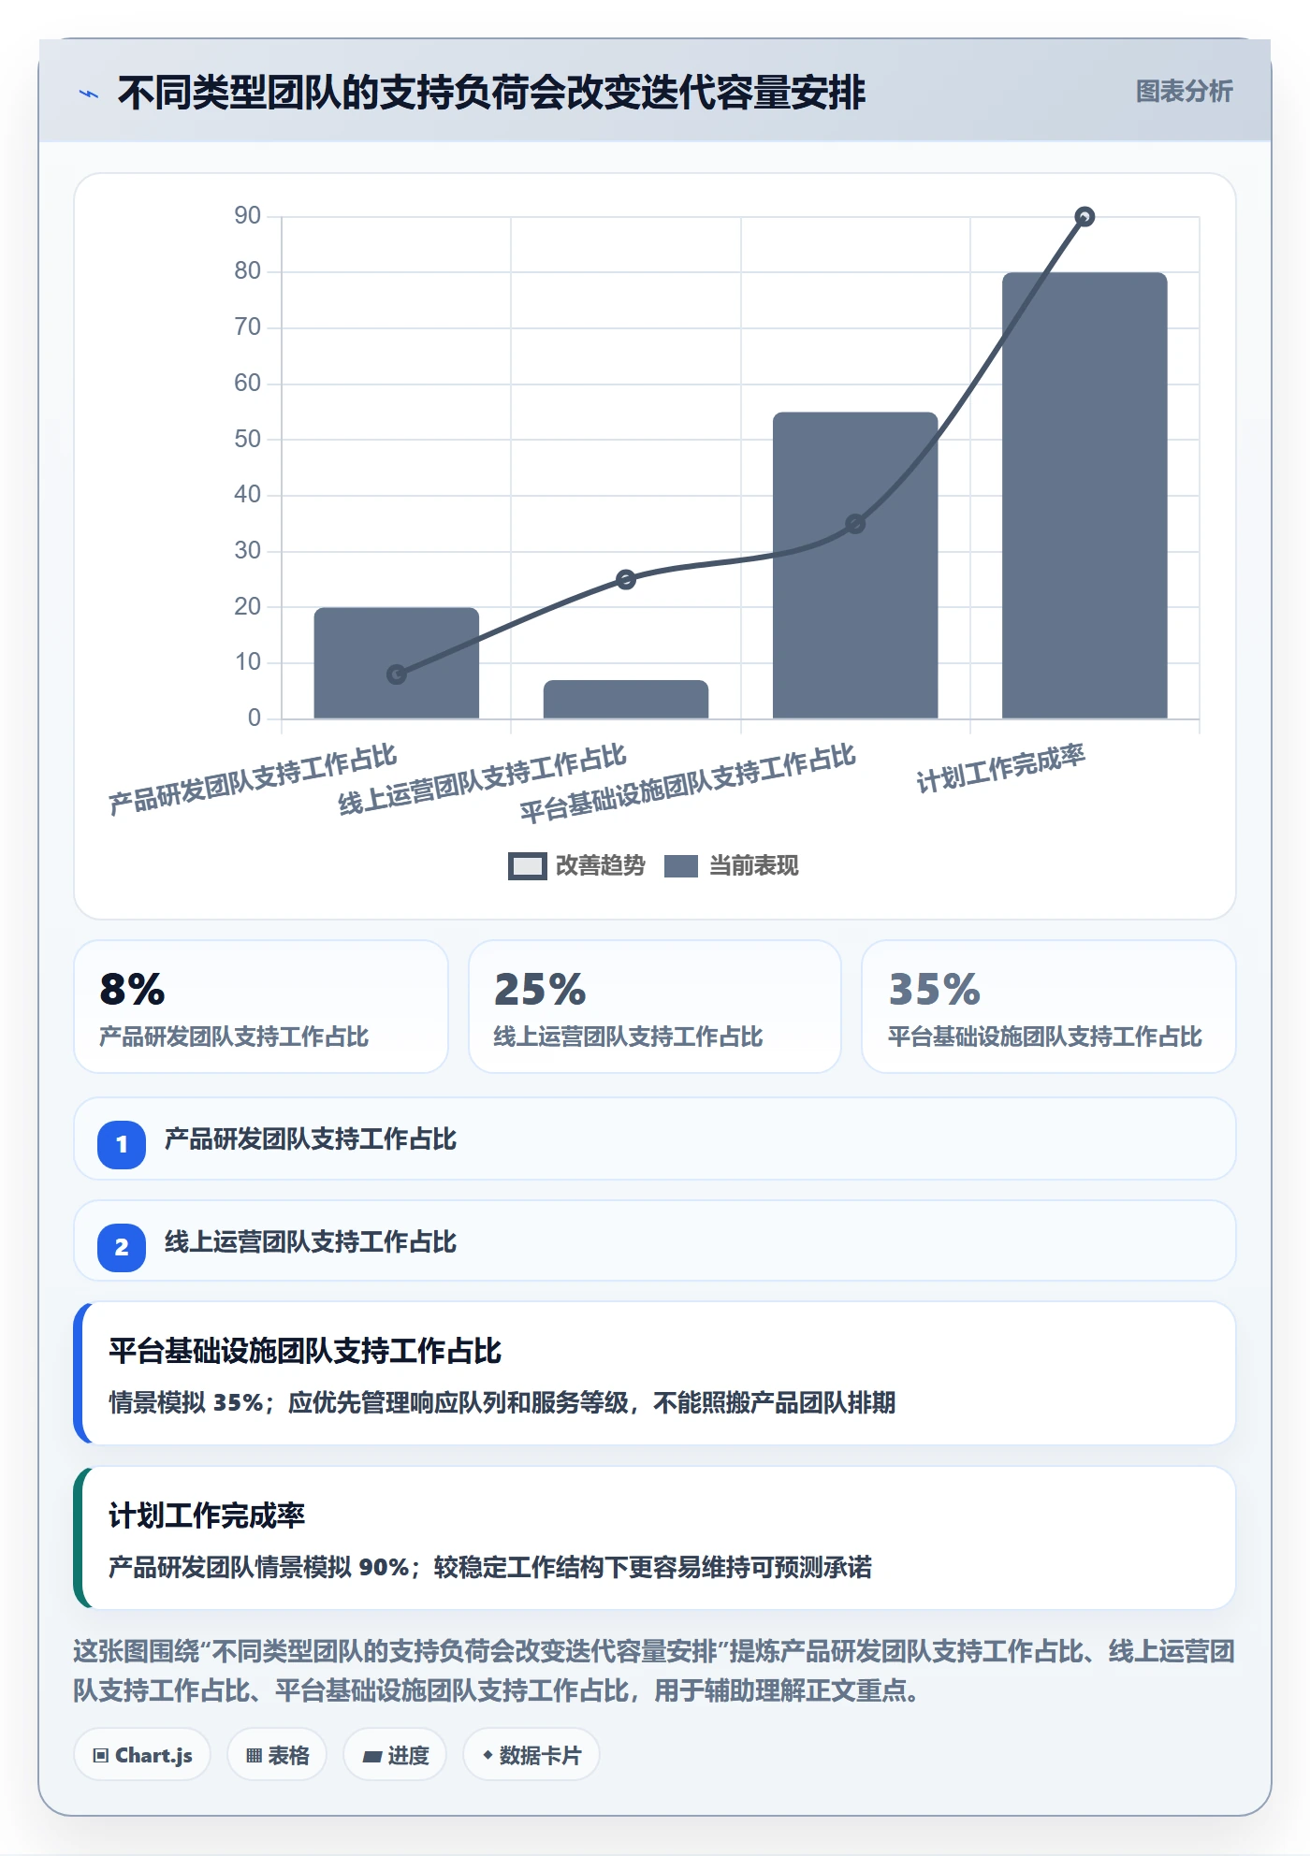The height and width of the screenshot is (1856, 1310).
Task: Click the 产品研发团队情景模拟 90% description text
Action: point(490,1567)
